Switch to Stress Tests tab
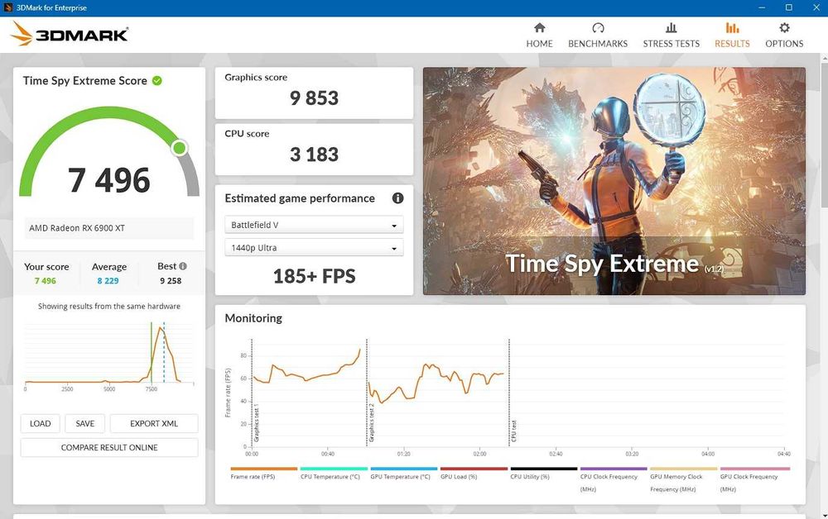The width and height of the screenshot is (828, 519). (x=672, y=36)
